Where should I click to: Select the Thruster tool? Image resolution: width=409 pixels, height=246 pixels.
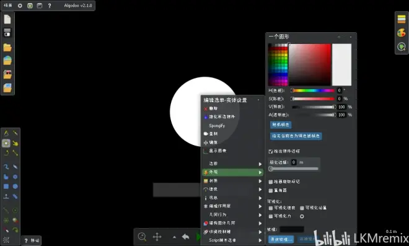15,220
